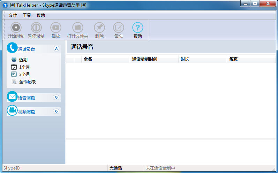This screenshot has height=173, width=278.
Task: Click the 开始录制 record icon
Action: point(16,27)
